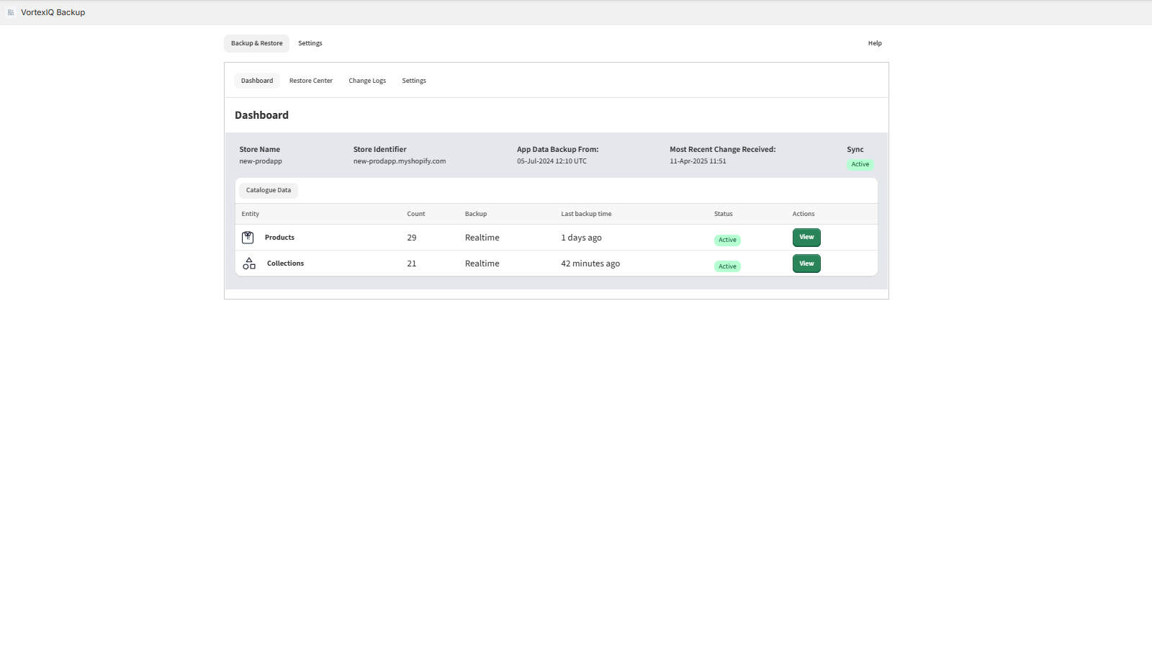1152x648 pixels.
Task: Click the Collections shapes icon
Action: click(249, 264)
